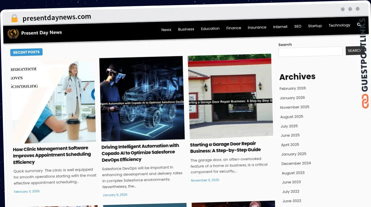Click the Search submit button
Image resolution: width=371 pixels, height=207 pixels.
(354, 50)
